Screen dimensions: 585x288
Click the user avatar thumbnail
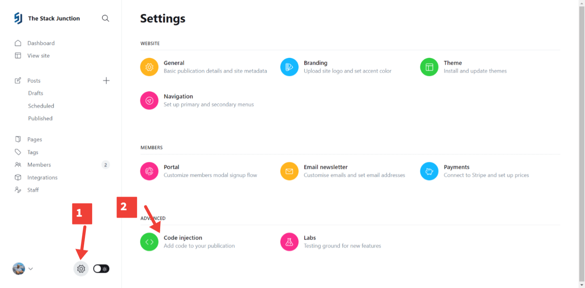(18, 268)
